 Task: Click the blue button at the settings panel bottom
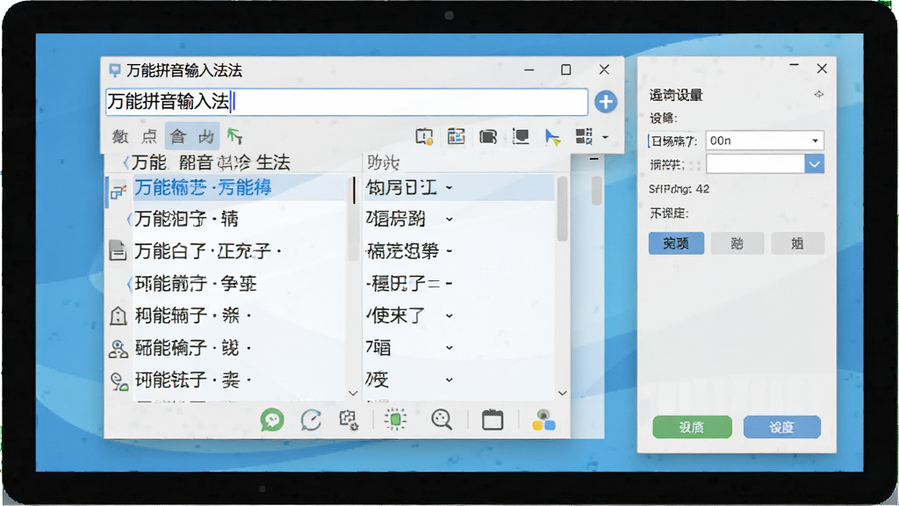(x=782, y=427)
